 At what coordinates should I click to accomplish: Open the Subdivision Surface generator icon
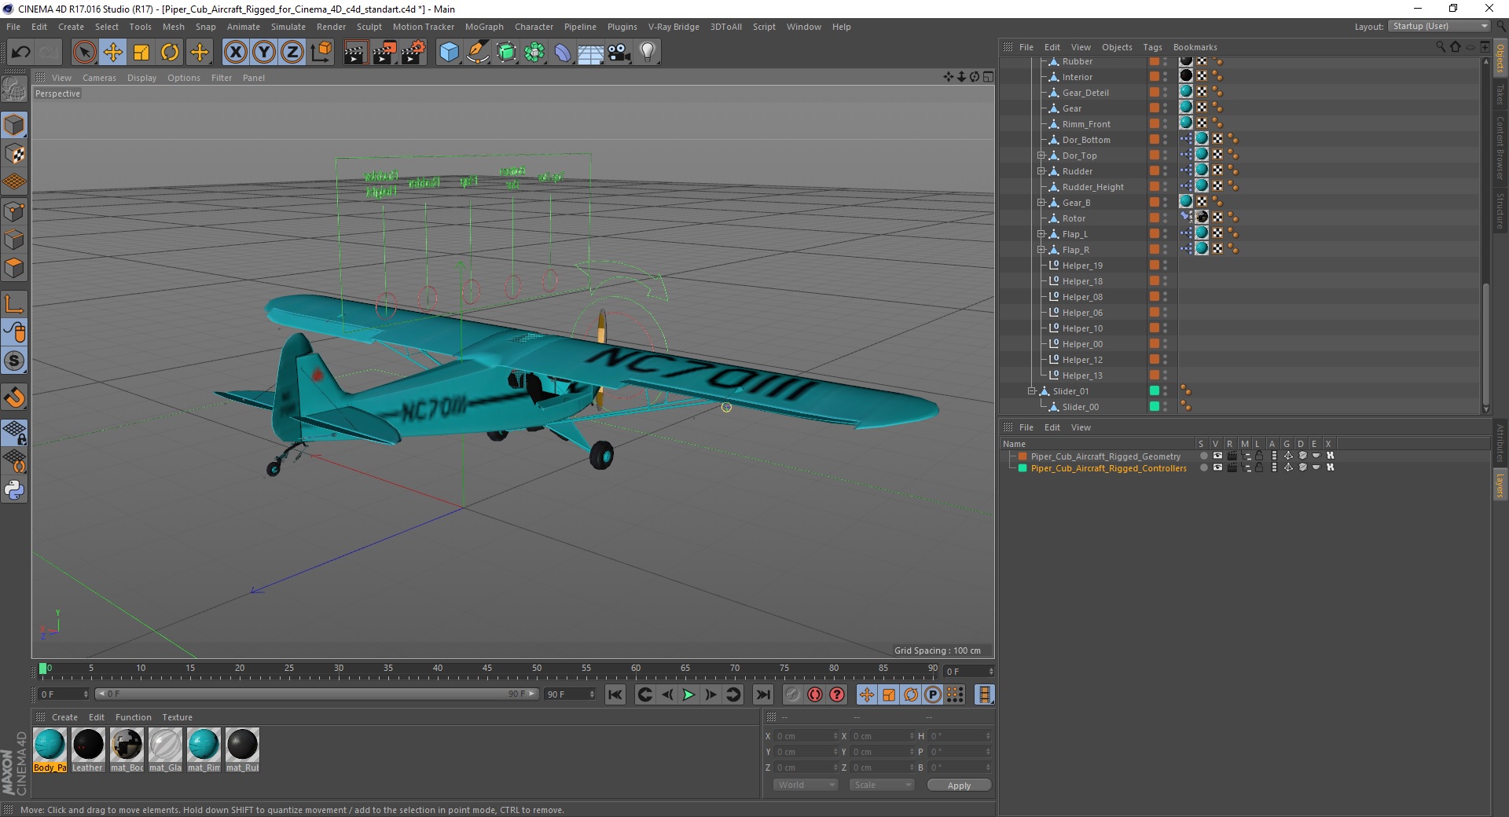(x=506, y=53)
